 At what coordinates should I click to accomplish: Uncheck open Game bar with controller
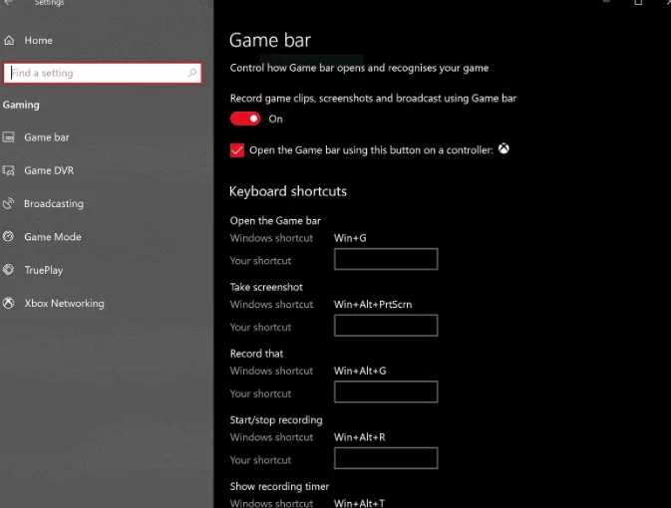237,150
